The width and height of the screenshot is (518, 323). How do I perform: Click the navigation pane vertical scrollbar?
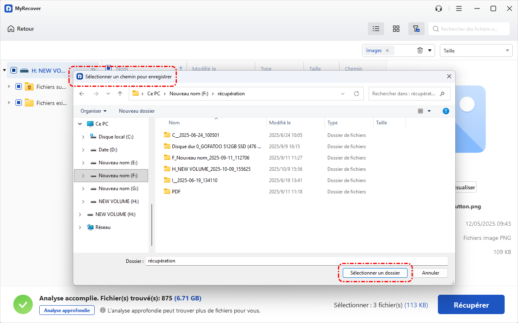152,224
